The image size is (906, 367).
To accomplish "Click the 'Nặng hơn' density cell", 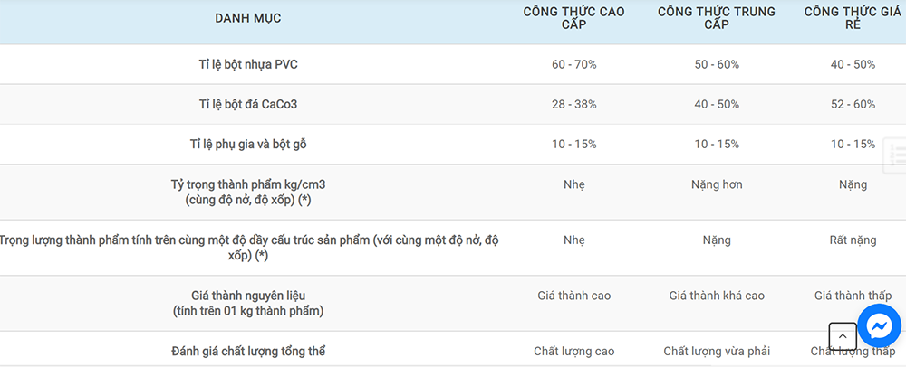I will coord(717,184).
